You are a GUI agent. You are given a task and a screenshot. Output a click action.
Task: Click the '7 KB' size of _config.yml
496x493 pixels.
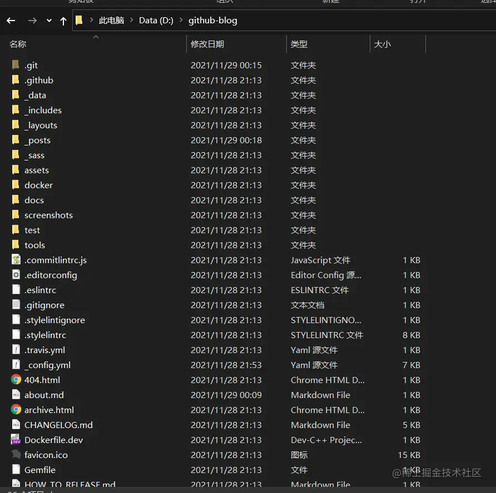pyautogui.click(x=411, y=365)
